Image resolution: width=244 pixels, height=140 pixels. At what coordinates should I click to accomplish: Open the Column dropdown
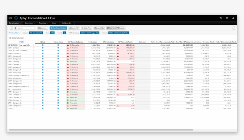click(43, 28)
